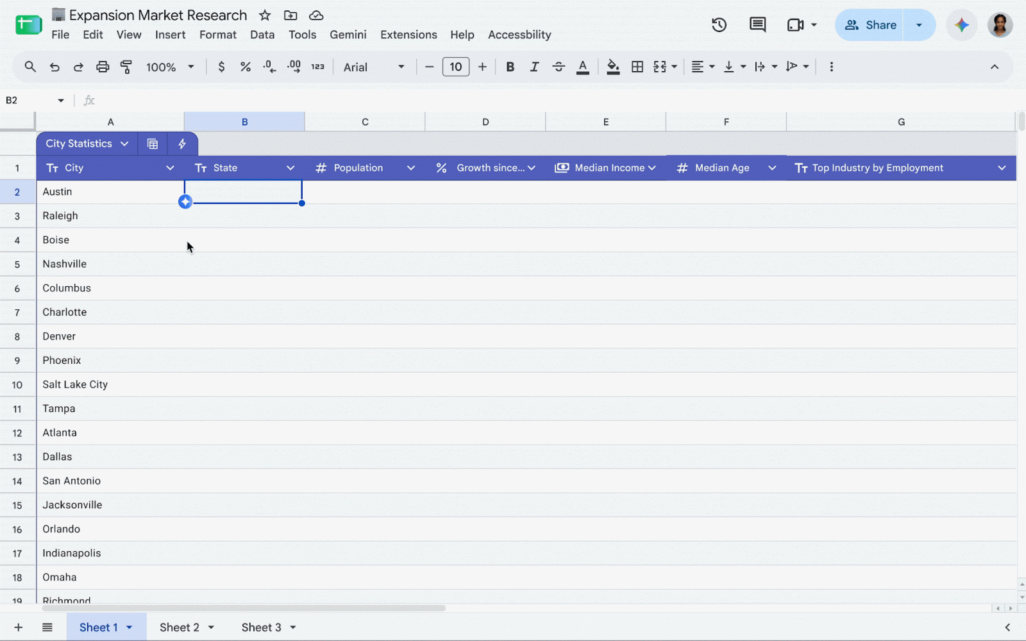Open the fill color picker
1026x641 pixels.
pyautogui.click(x=613, y=67)
